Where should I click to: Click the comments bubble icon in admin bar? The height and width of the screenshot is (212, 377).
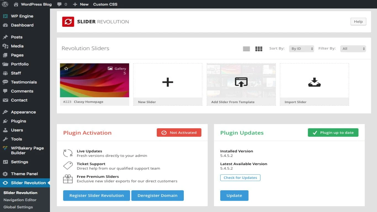tap(59, 4)
